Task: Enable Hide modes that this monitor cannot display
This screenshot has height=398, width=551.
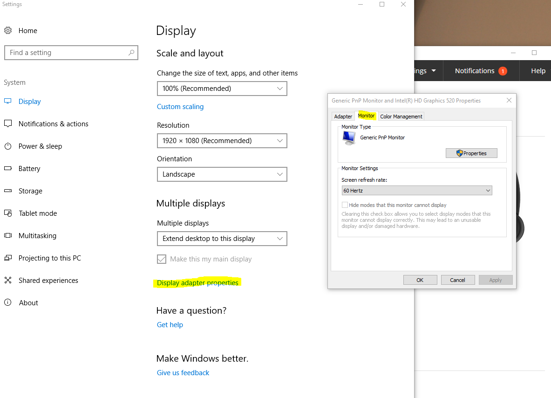Action: [345, 205]
